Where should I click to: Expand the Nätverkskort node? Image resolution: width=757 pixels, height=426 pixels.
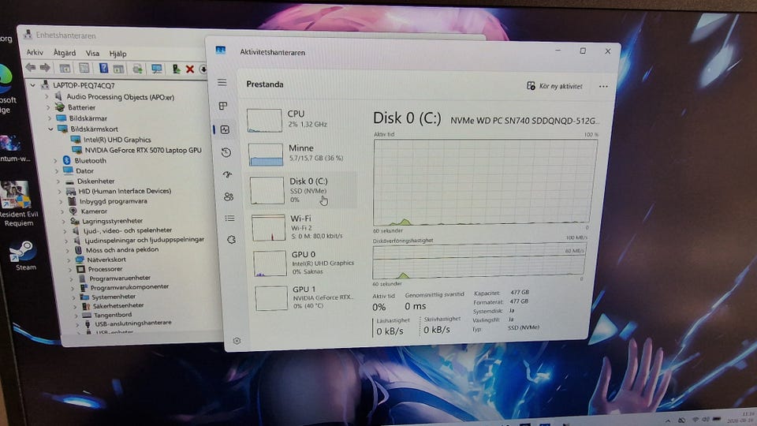click(69, 260)
